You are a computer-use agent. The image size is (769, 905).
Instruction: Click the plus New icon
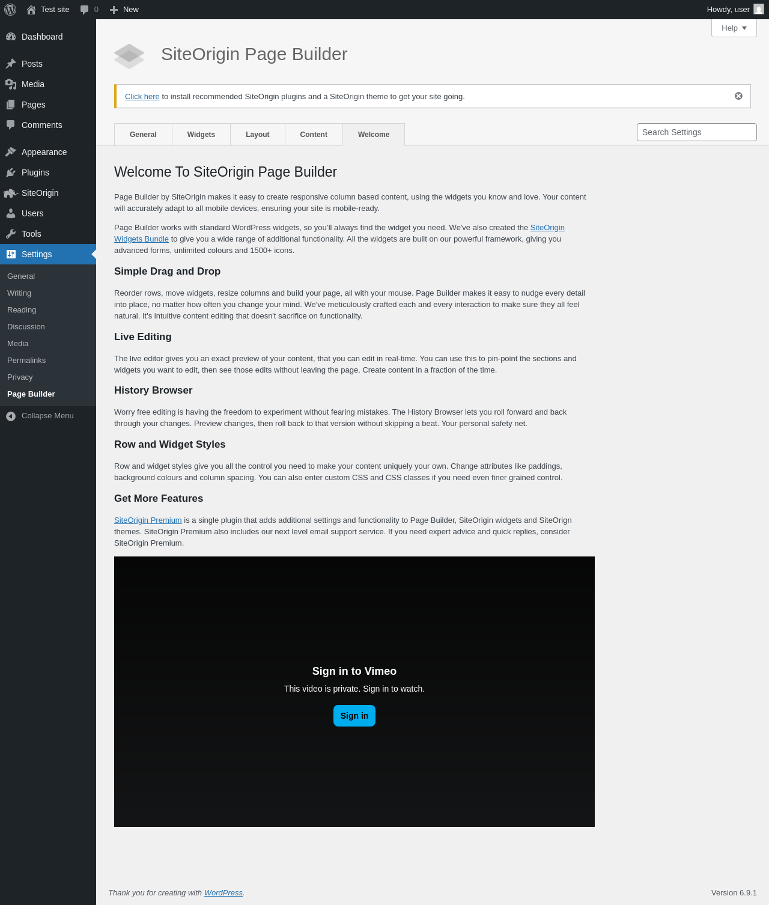(114, 10)
